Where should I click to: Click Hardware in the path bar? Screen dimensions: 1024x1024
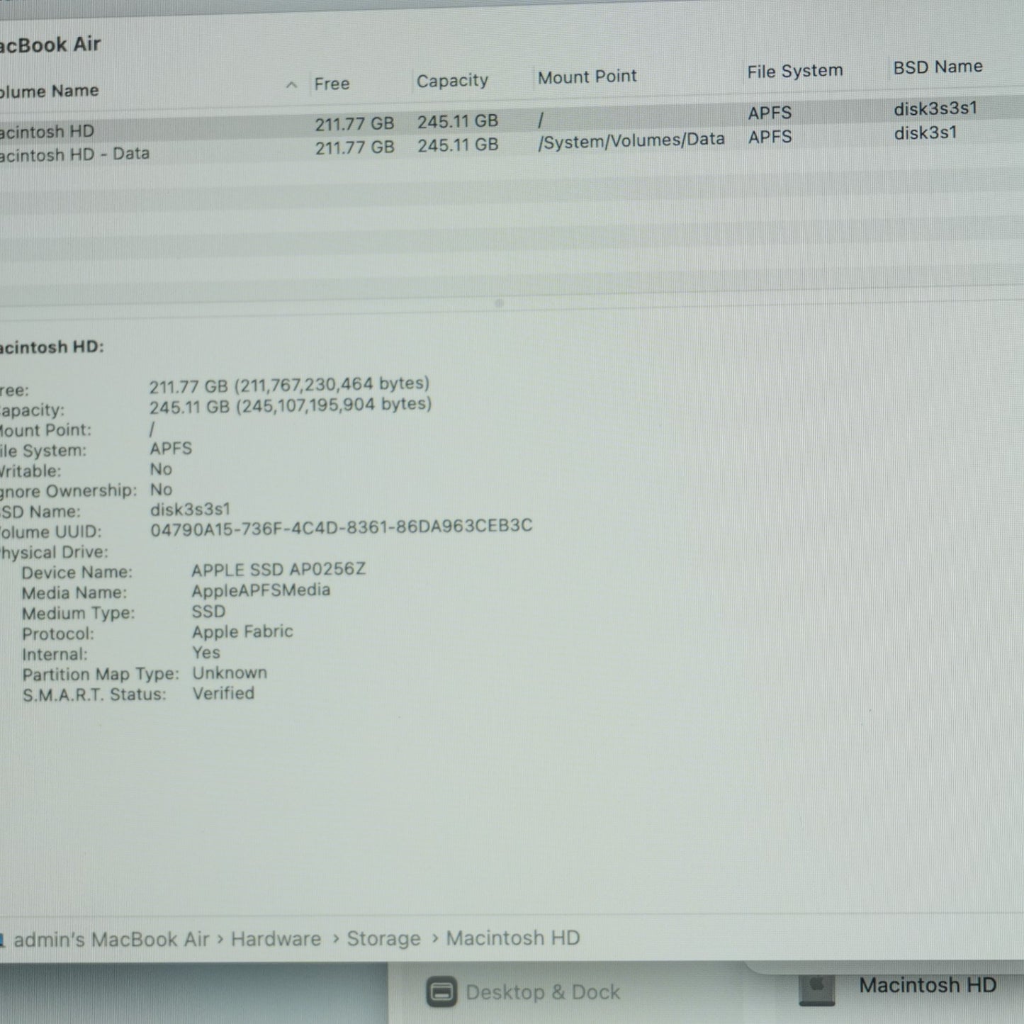(276, 939)
